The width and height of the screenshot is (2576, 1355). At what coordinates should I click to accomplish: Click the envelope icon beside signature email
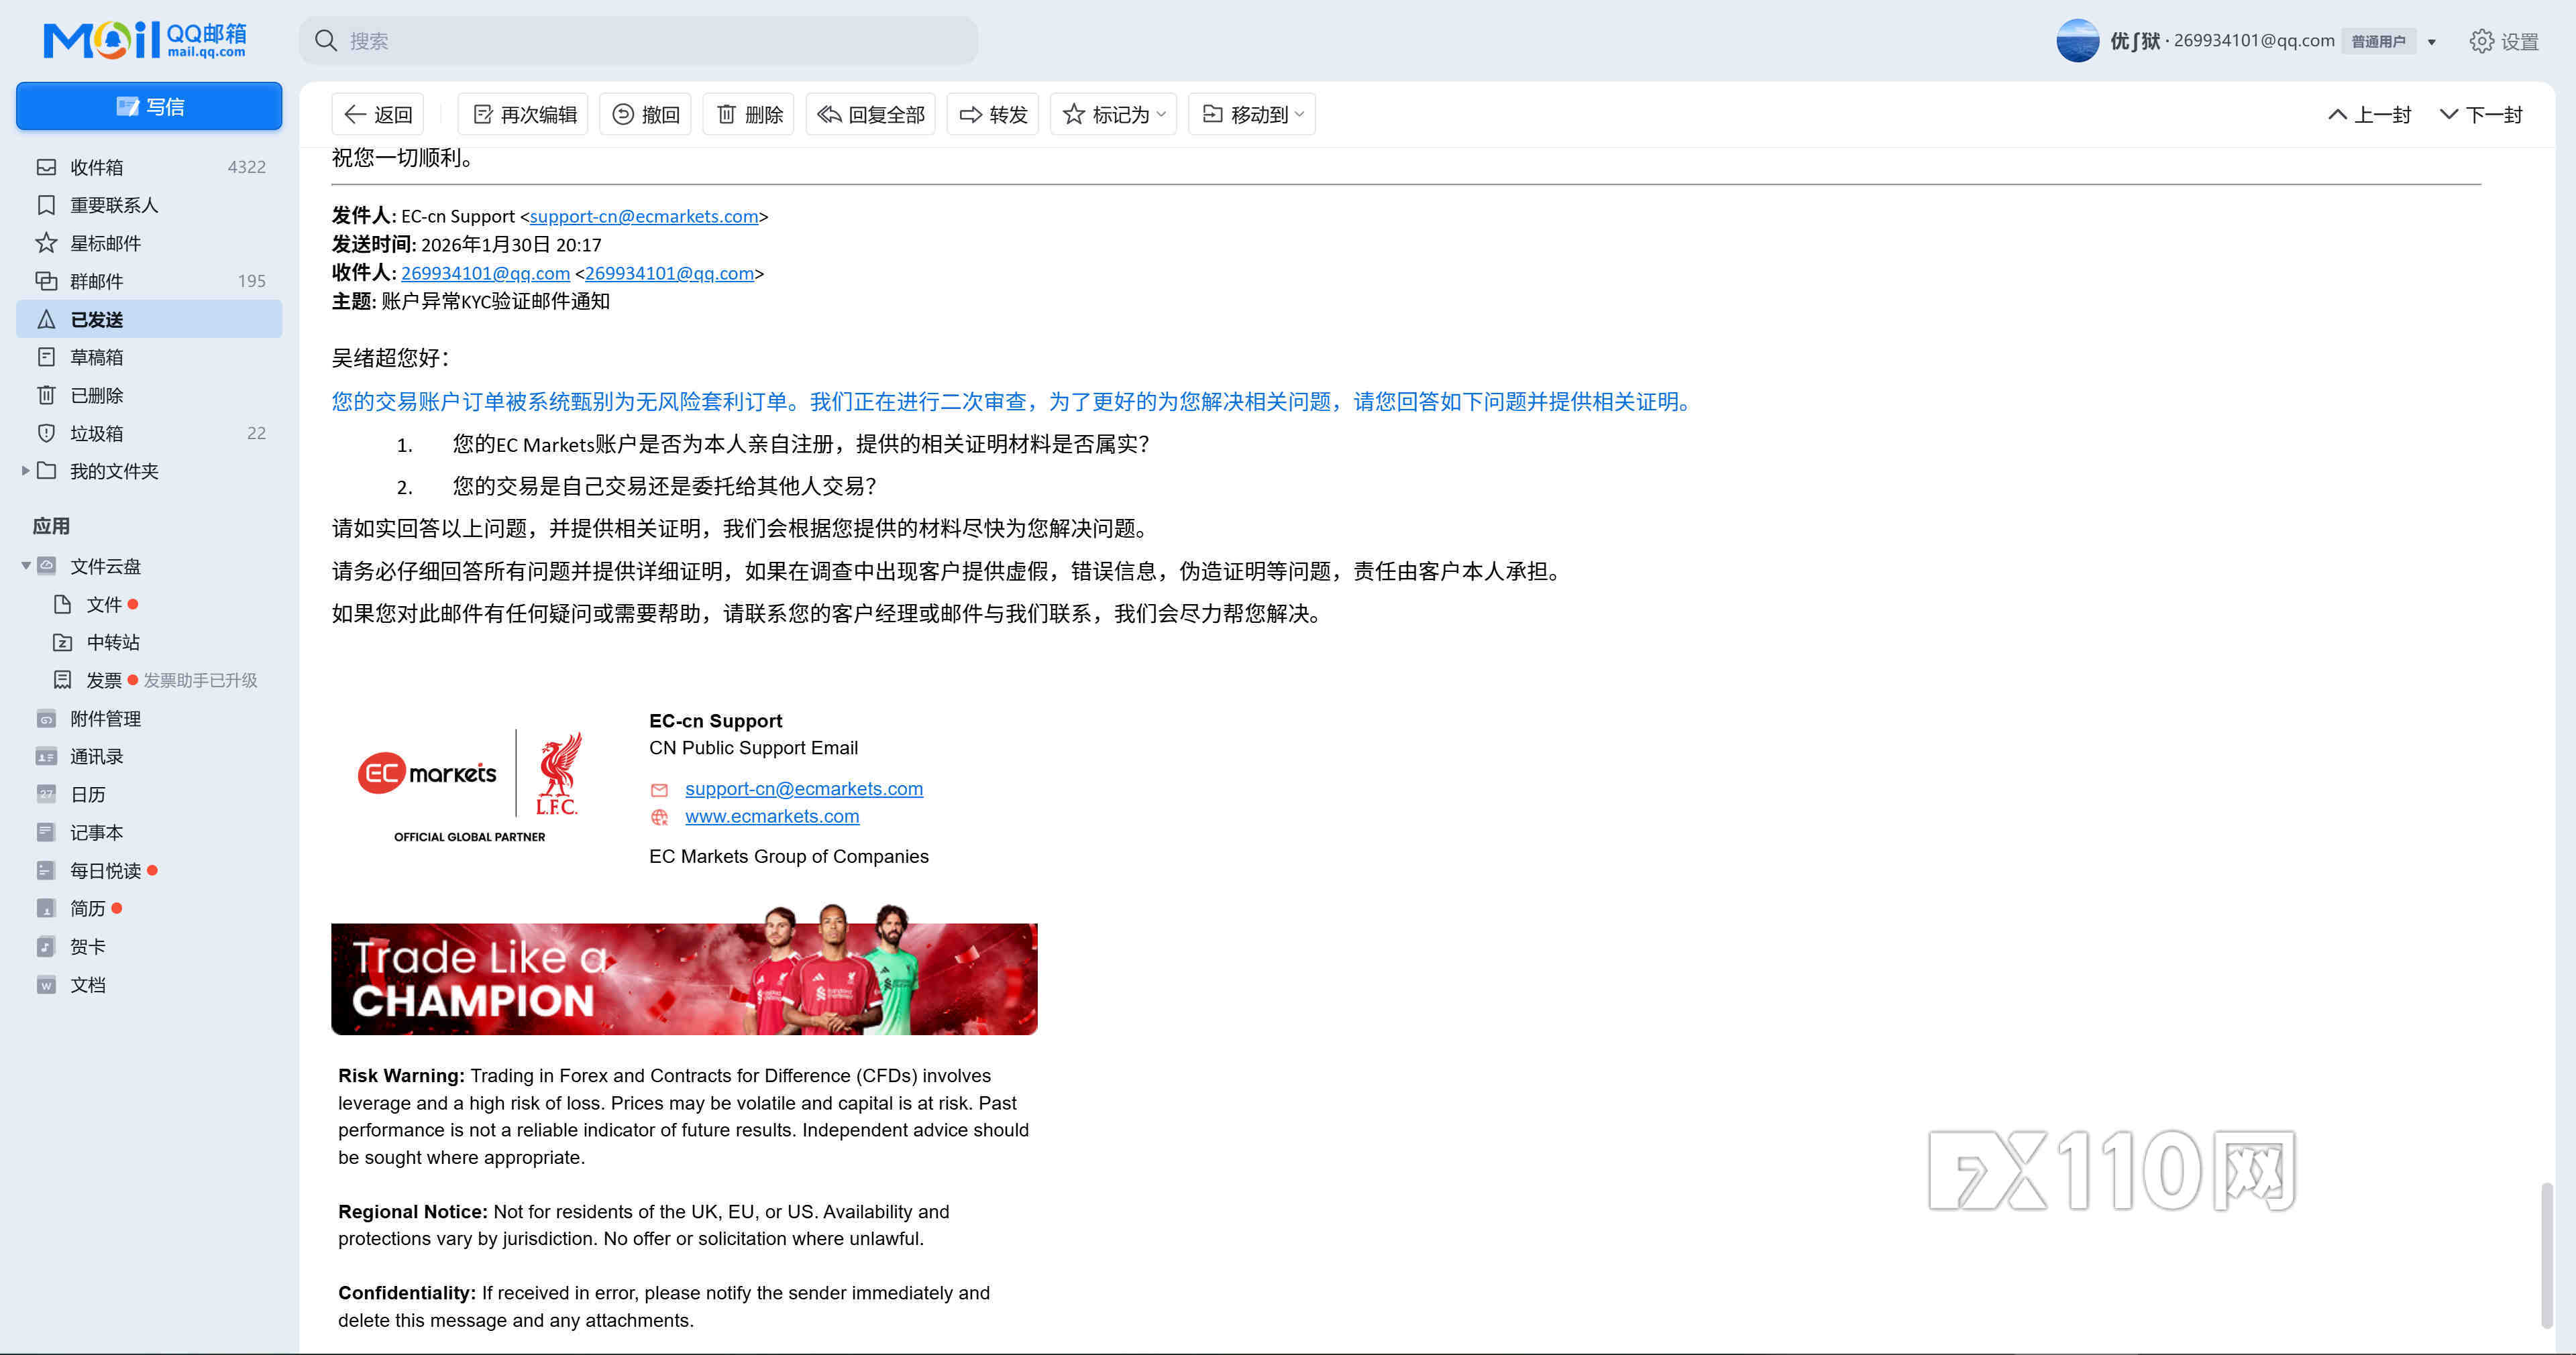pos(659,790)
